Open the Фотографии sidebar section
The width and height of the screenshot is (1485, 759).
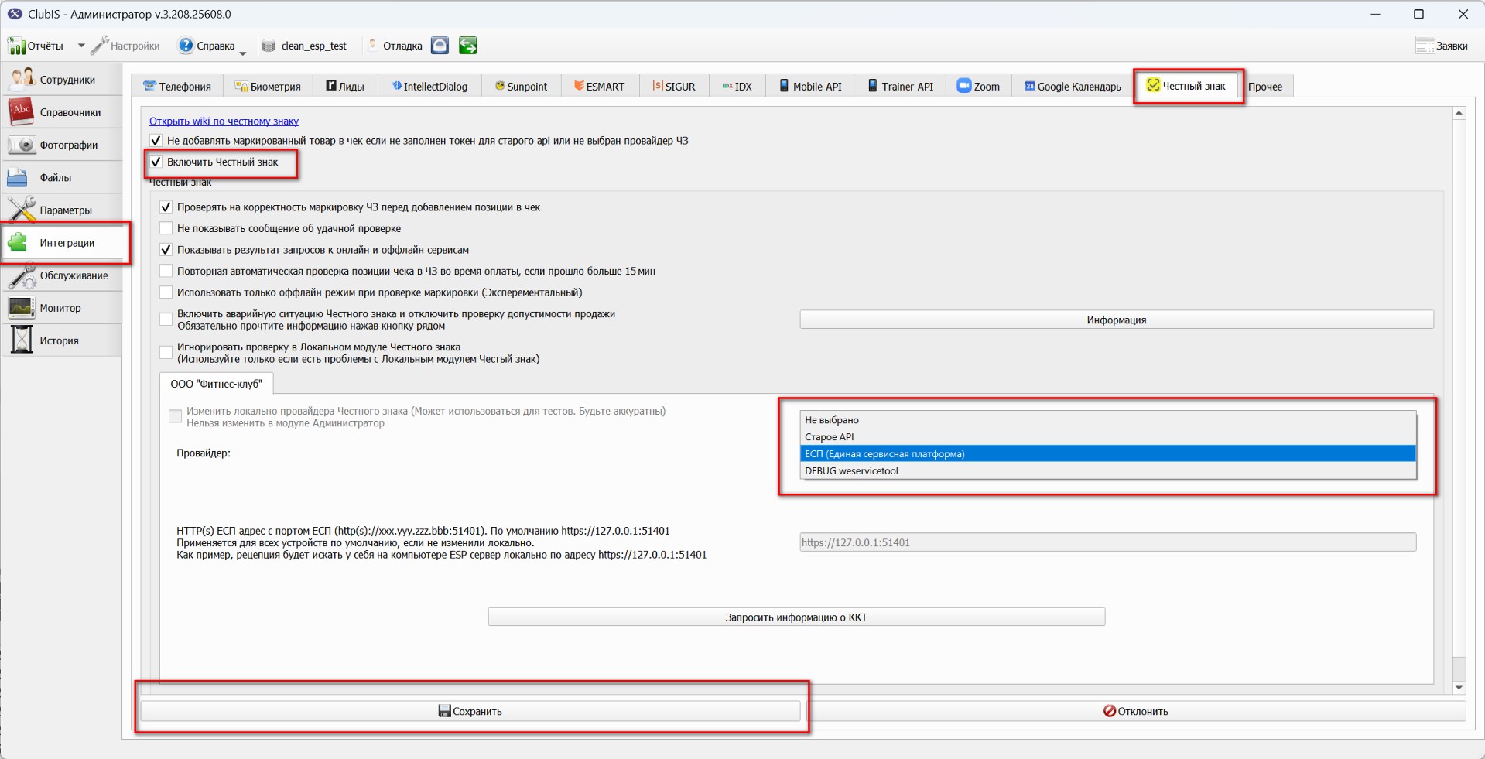63,145
